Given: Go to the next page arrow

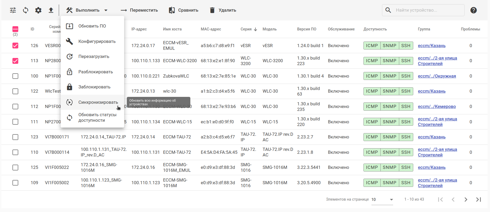Looking at the screenshot, I should (466, 200).
